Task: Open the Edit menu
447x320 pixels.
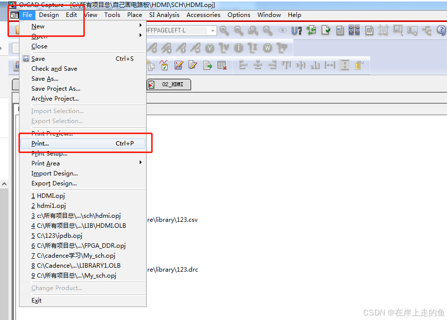Action: [71, 15]
